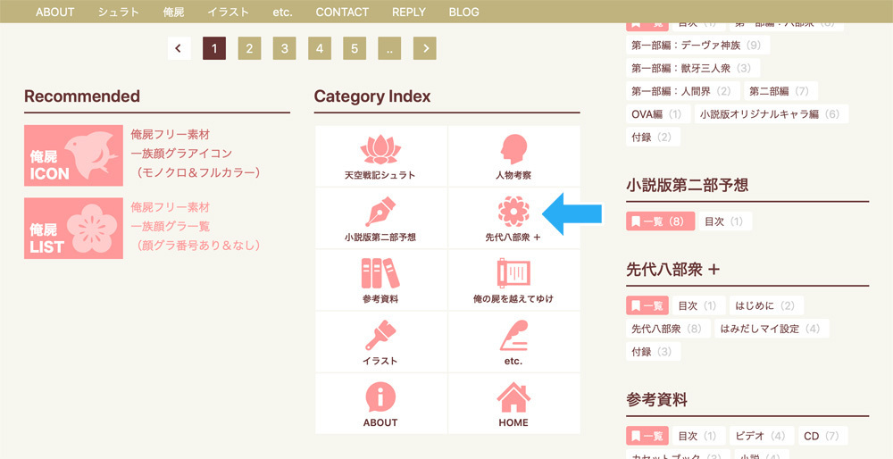The height and width of the screenshot is (459, 893).
Task: Click the 先代八部衆+ flower icon tile
Action: (x=513, y=219)
